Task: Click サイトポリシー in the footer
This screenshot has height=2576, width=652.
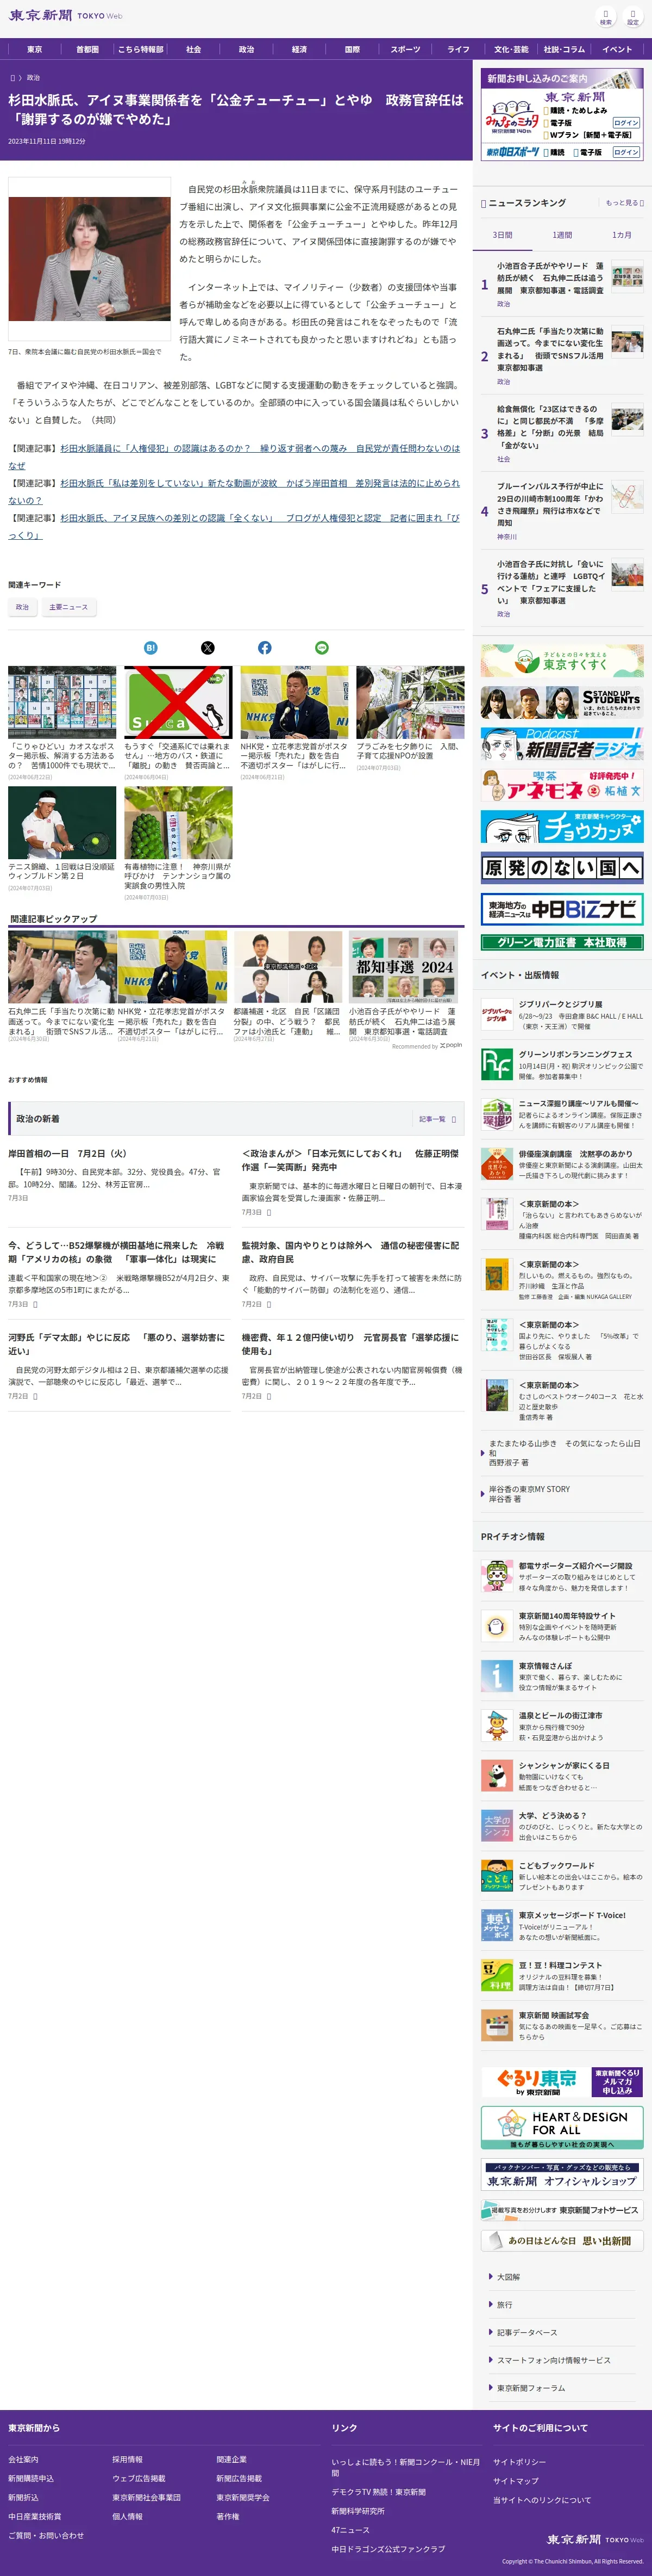Action: (x=519, y=2462)
